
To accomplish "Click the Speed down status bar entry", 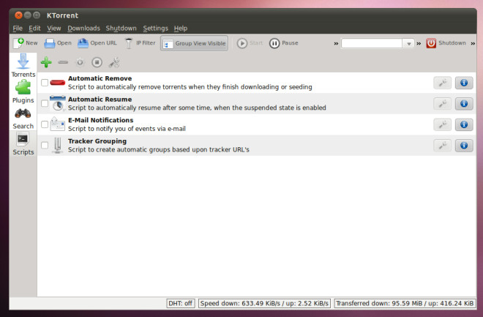I will (x=265, y=303).
